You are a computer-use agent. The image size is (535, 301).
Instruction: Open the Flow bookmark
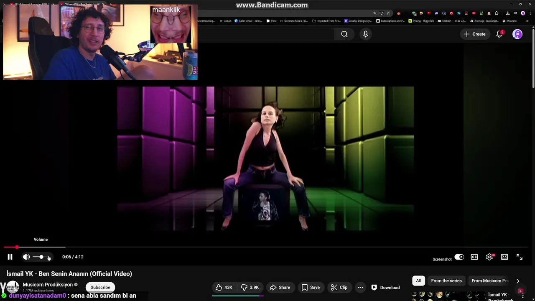(271, 20)
